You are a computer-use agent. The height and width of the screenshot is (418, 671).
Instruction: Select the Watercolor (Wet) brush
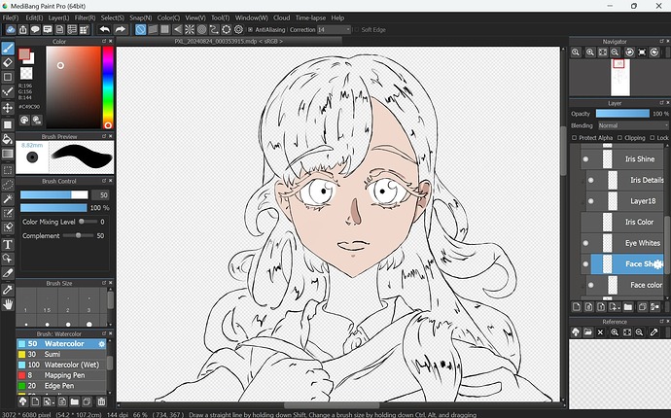61,365
